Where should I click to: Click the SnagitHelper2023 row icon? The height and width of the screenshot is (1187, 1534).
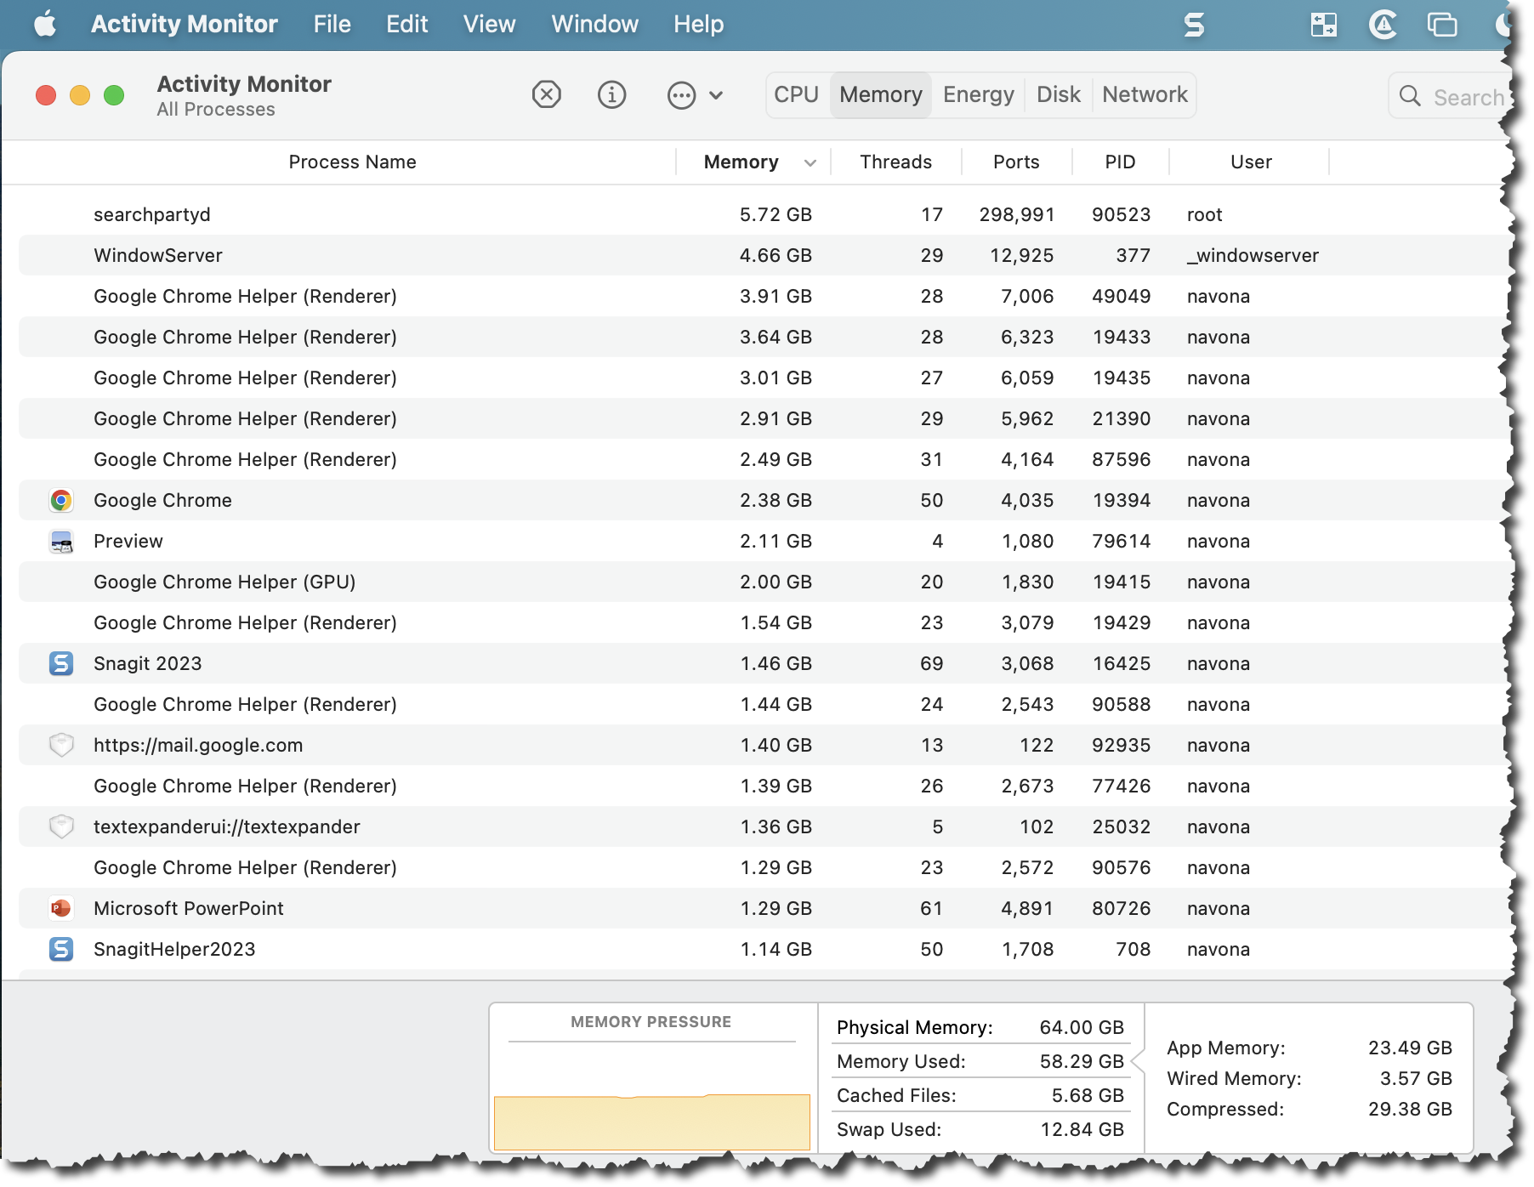pyautogui.click(x=61, y=949)
